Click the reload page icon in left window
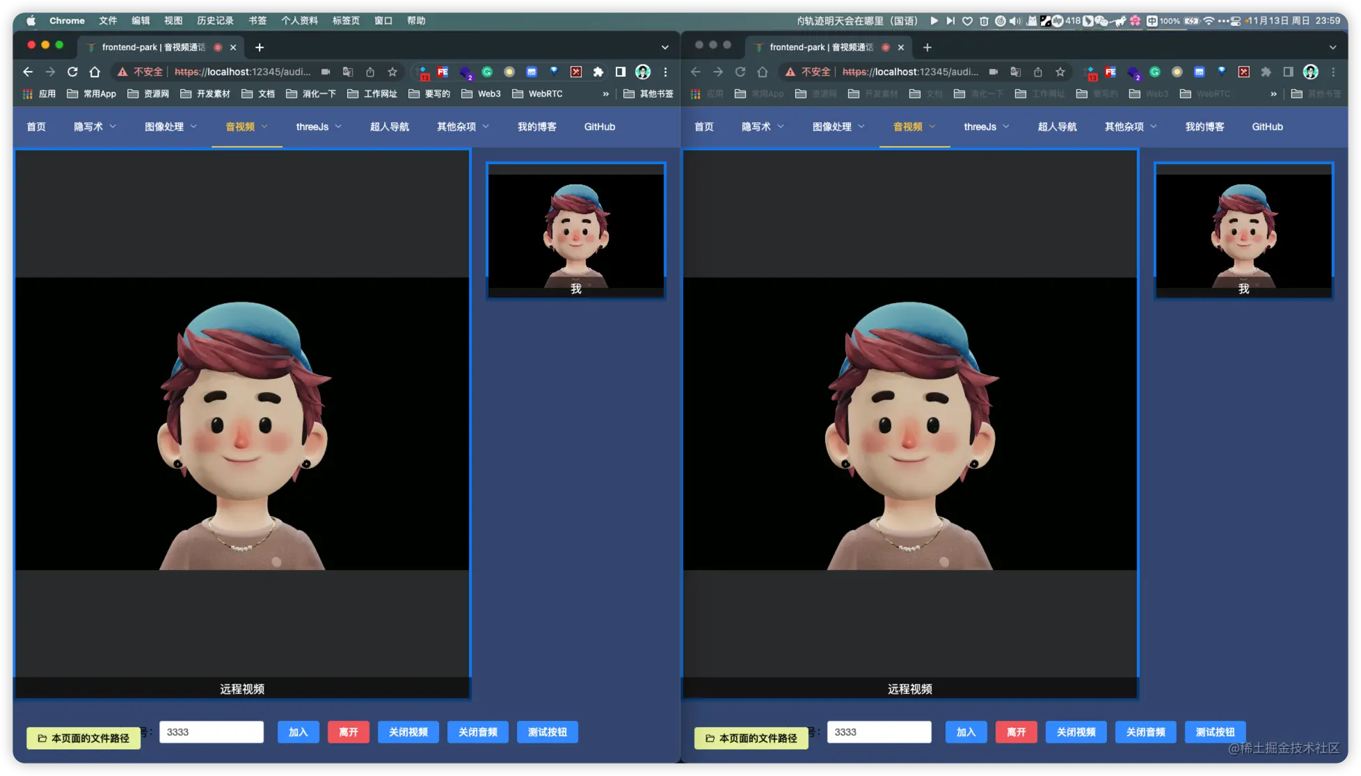1361x776 pixels. click(x=72, y=72)
